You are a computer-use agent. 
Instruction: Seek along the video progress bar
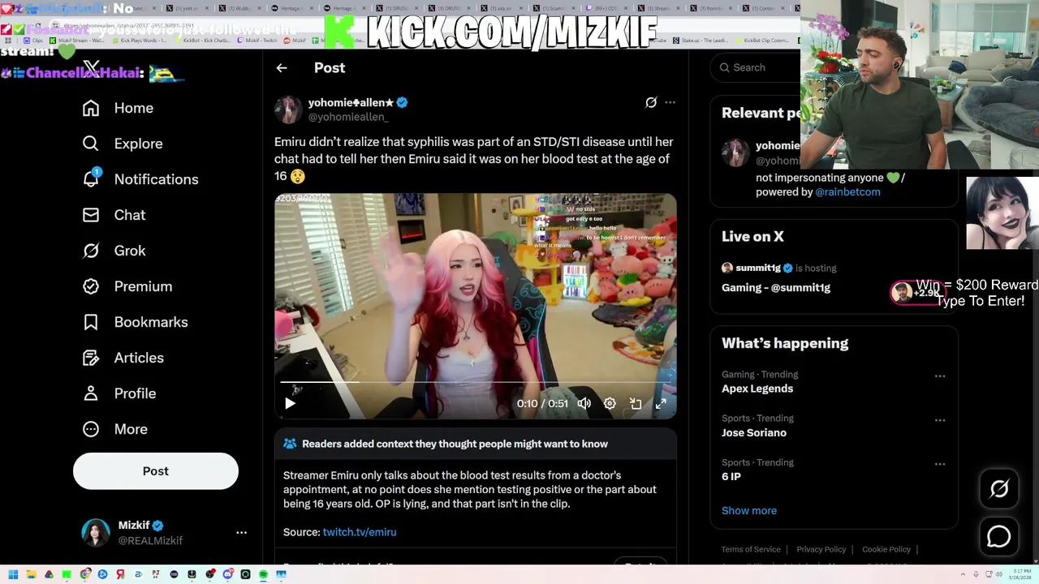point(475,381)
